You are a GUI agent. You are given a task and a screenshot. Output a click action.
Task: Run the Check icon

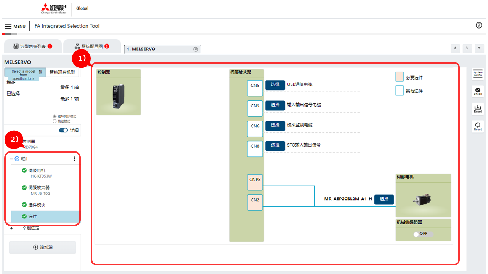[478, 91]
